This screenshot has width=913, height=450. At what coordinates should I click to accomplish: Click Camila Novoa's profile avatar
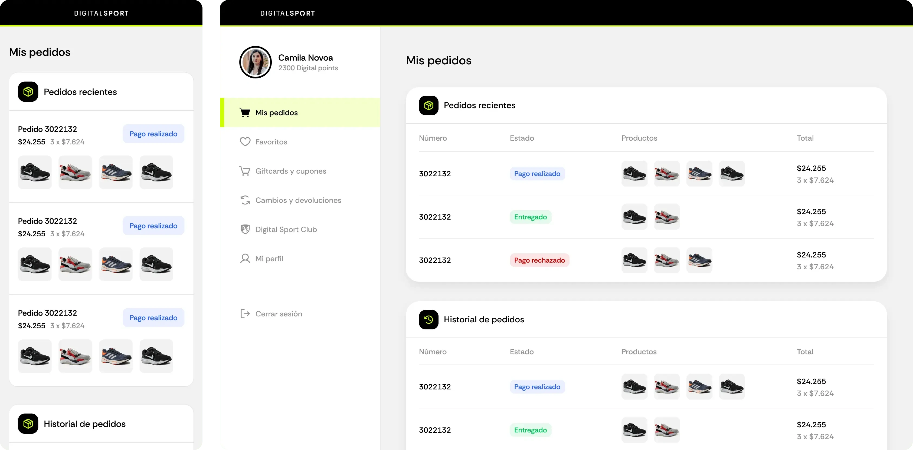255,62
